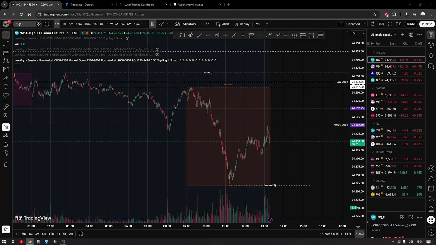The image size is (436, 245).
Task: Open advanced view table icon in watchlist
Action: pos(411,35)
